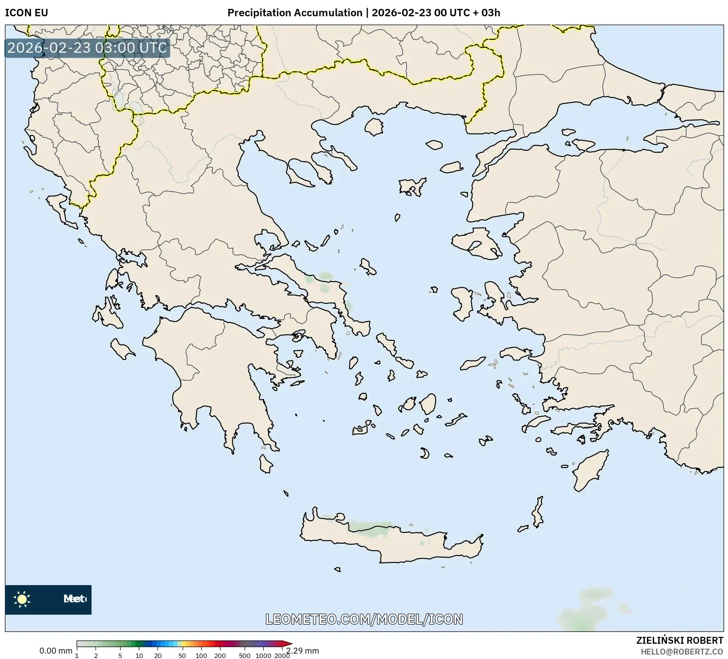Click the 2026-02-23 03:00 UTC timestamp badge
The width and height of the screenshot is (728, 659).
pyautogui.click(x=87, y=48)
